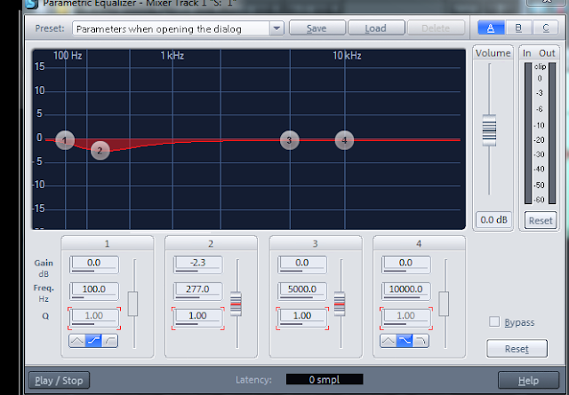The height and width of the screenshot is (395, 569).
Task: Click the application icon in title bar
Action: click(x=32, y=4)
